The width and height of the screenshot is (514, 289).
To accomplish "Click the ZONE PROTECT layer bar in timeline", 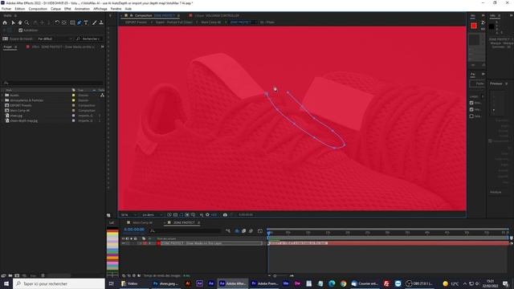I will [389, 243].
